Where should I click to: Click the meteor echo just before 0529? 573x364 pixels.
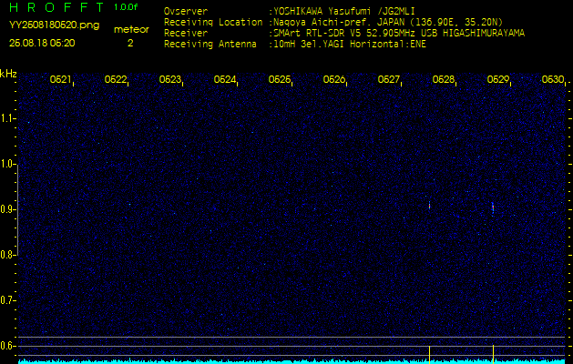tap(493, 208)
